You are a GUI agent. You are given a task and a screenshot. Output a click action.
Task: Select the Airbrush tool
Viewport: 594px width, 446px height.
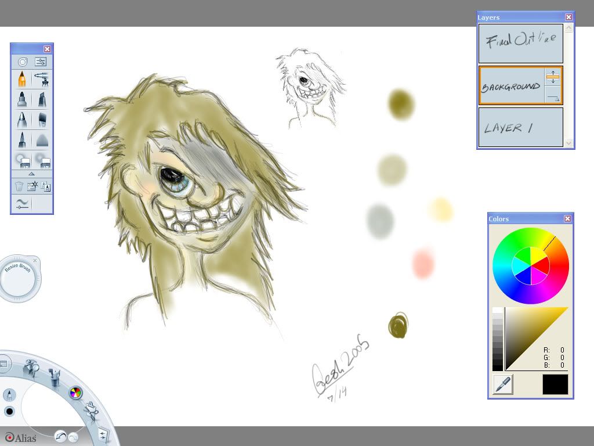(x=41, y=80)
